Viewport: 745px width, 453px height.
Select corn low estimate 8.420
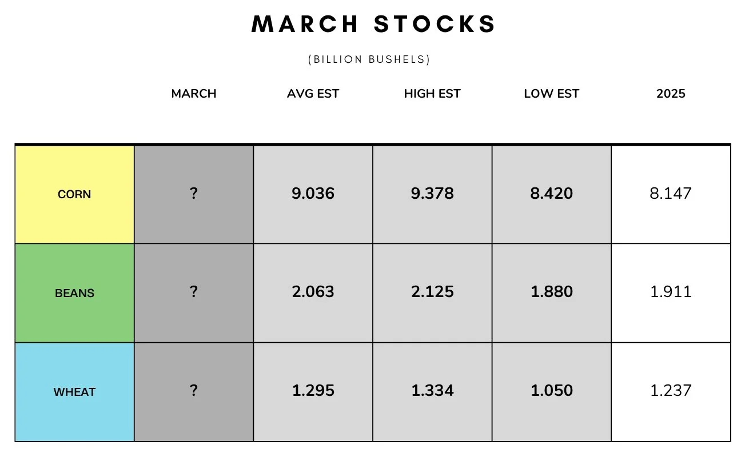click(x=551, y=194)
